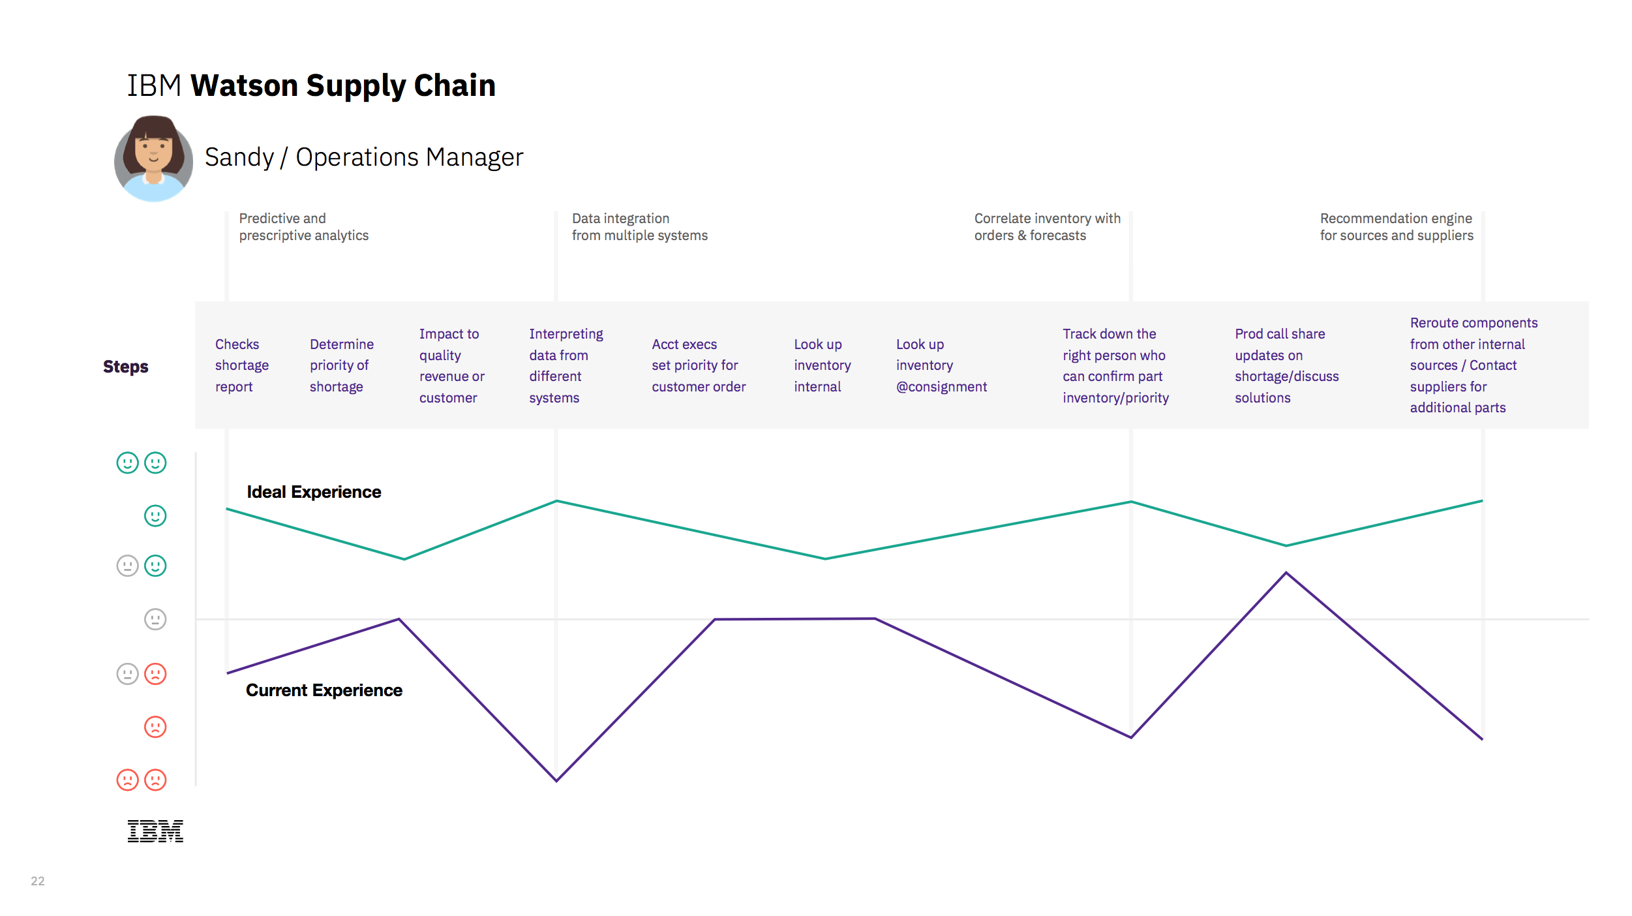This screenshot has width=1632, height=916.
Task: Click the 'IBM Watson Supply Chain' title
Action: click(311, 85)
